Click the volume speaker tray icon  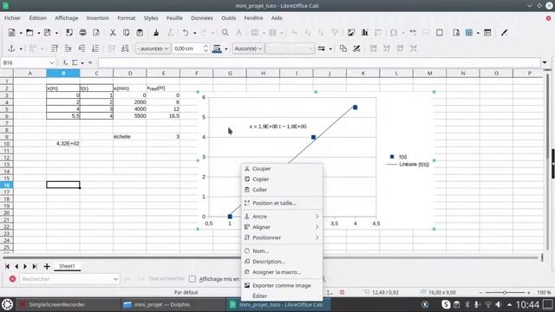pos(499,304)
